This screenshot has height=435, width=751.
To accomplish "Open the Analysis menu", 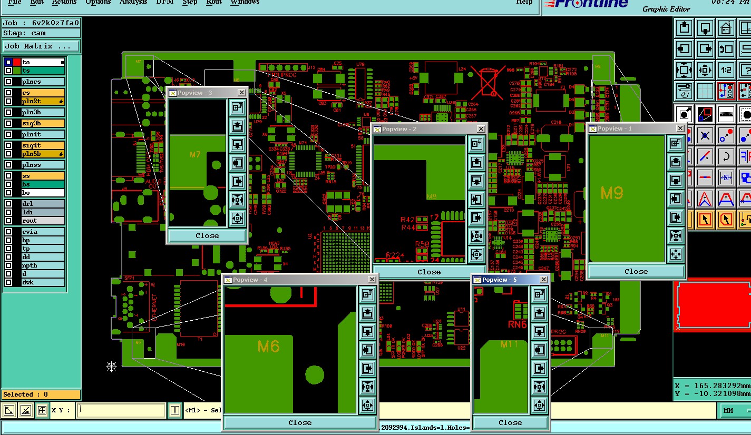I will [133, 2].
